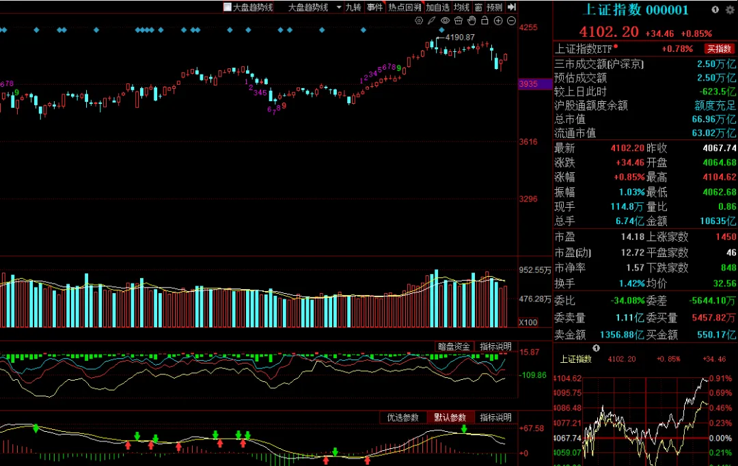The image size is (738, 466).
Task: Click the 加自选 button
Action: (x=438, y=7)
